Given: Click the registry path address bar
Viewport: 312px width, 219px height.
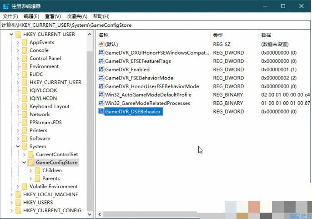Looking at the screenshot, I should (x=155, y=25).
